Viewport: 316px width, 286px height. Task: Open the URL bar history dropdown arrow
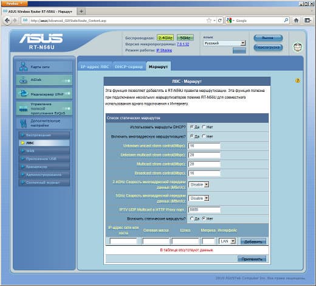pos(215,21)
